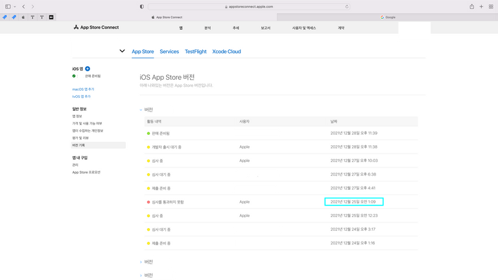The image size is (498, 280).
Task: Open sidebar tab group dropdown arrow
Action: pos(15,6)
